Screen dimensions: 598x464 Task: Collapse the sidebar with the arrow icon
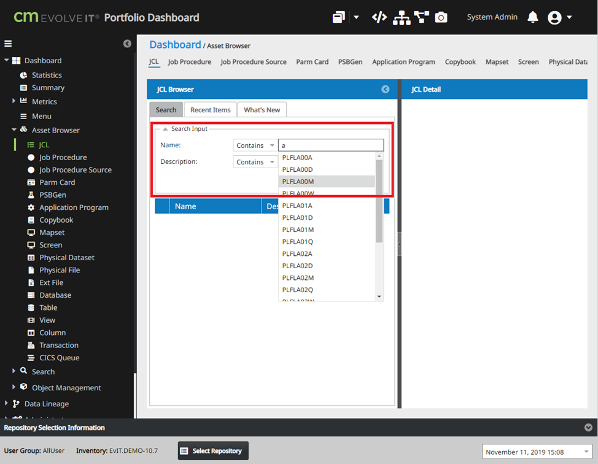coord(127,44)
